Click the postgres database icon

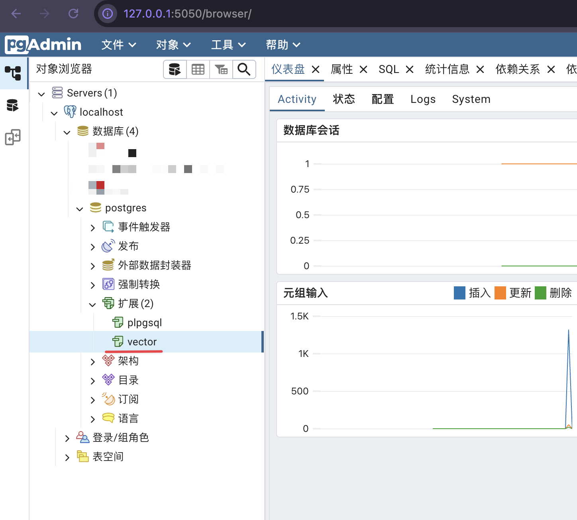96,208
